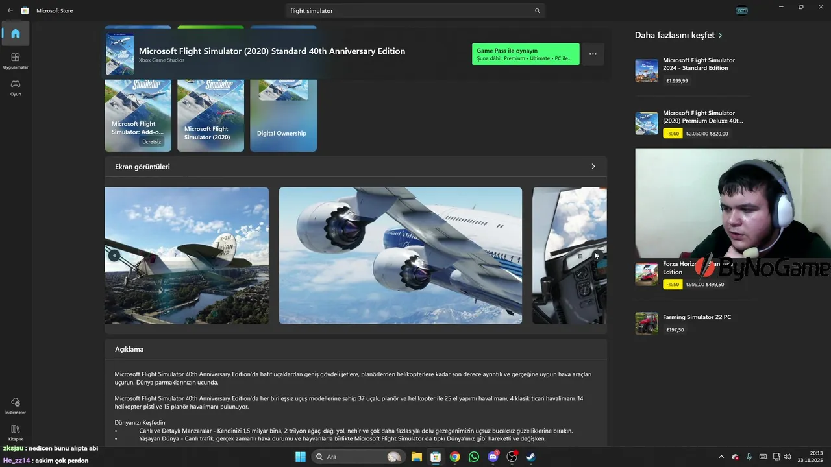Open the 'Digital Ownership' card
Image resolution: width=831 pixels, height=467 pixels.
coord(284,115)
